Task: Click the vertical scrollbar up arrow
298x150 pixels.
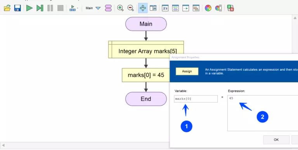Action: (295, 18)
